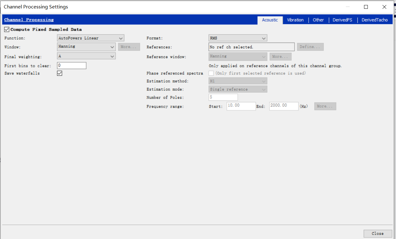Click the Define button next to References
The image size is (396, 239).
310,47
